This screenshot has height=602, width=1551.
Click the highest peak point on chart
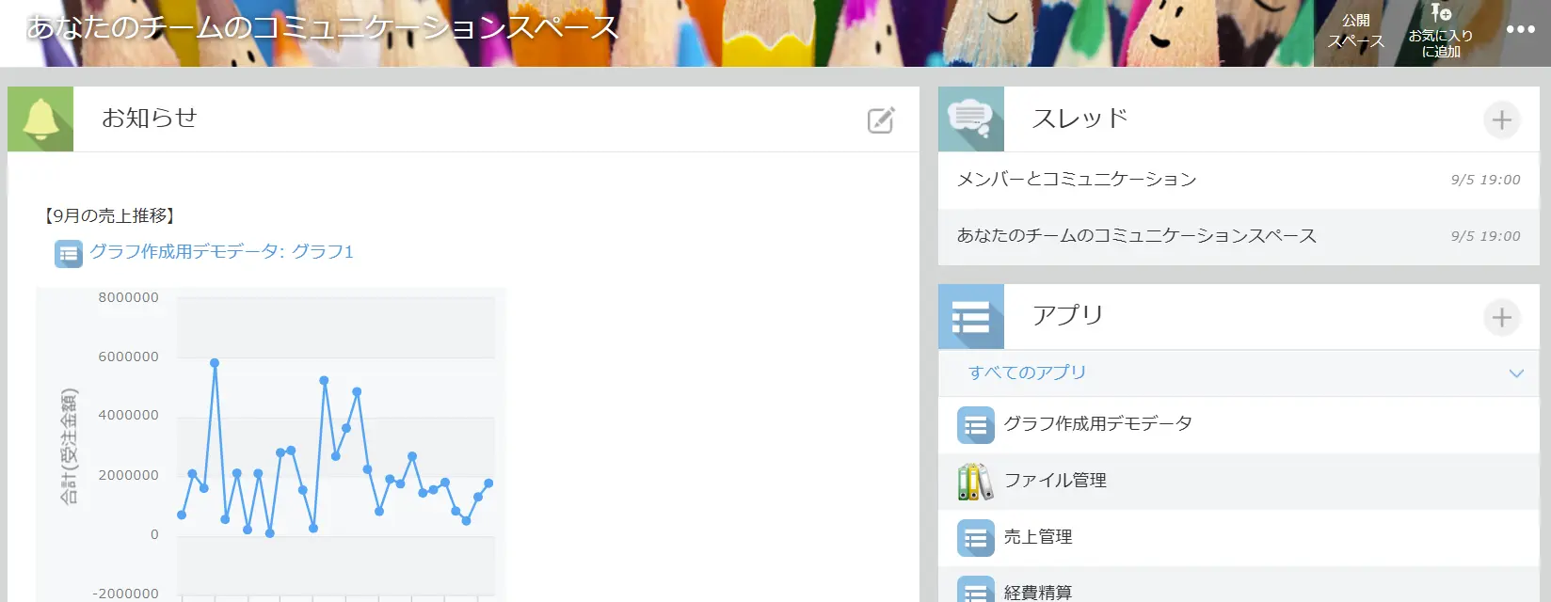pyautogui.click(x=215, y=363)
